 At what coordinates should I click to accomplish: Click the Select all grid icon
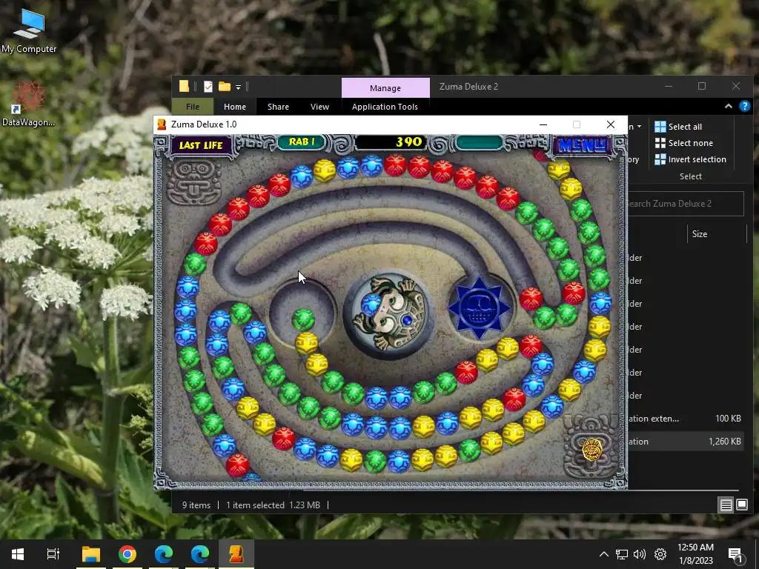click(x=660, y=127)
